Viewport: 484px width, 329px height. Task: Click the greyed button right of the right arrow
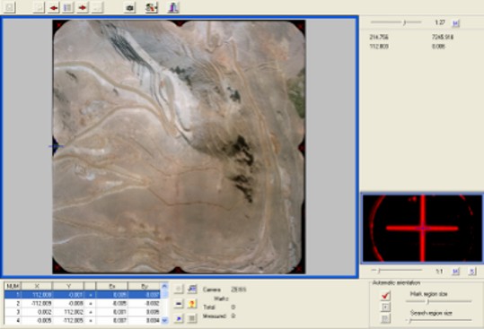(97, 8)
